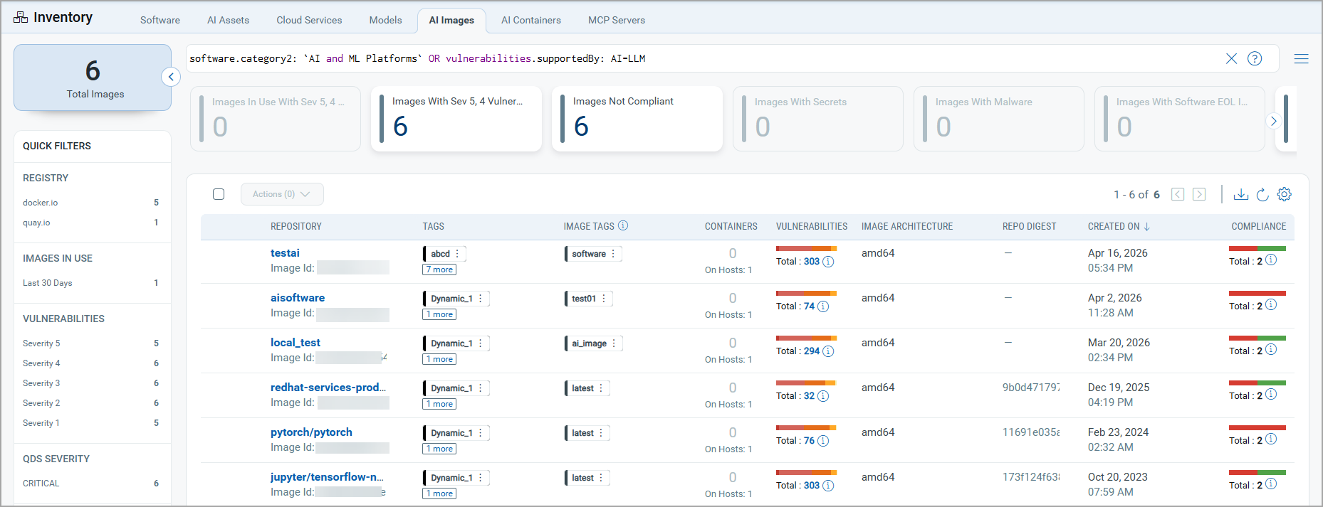Viewport: 1323px width, 507px height.
Task: Click the Image Tags info icon
Action: click(x=623, y=225)
